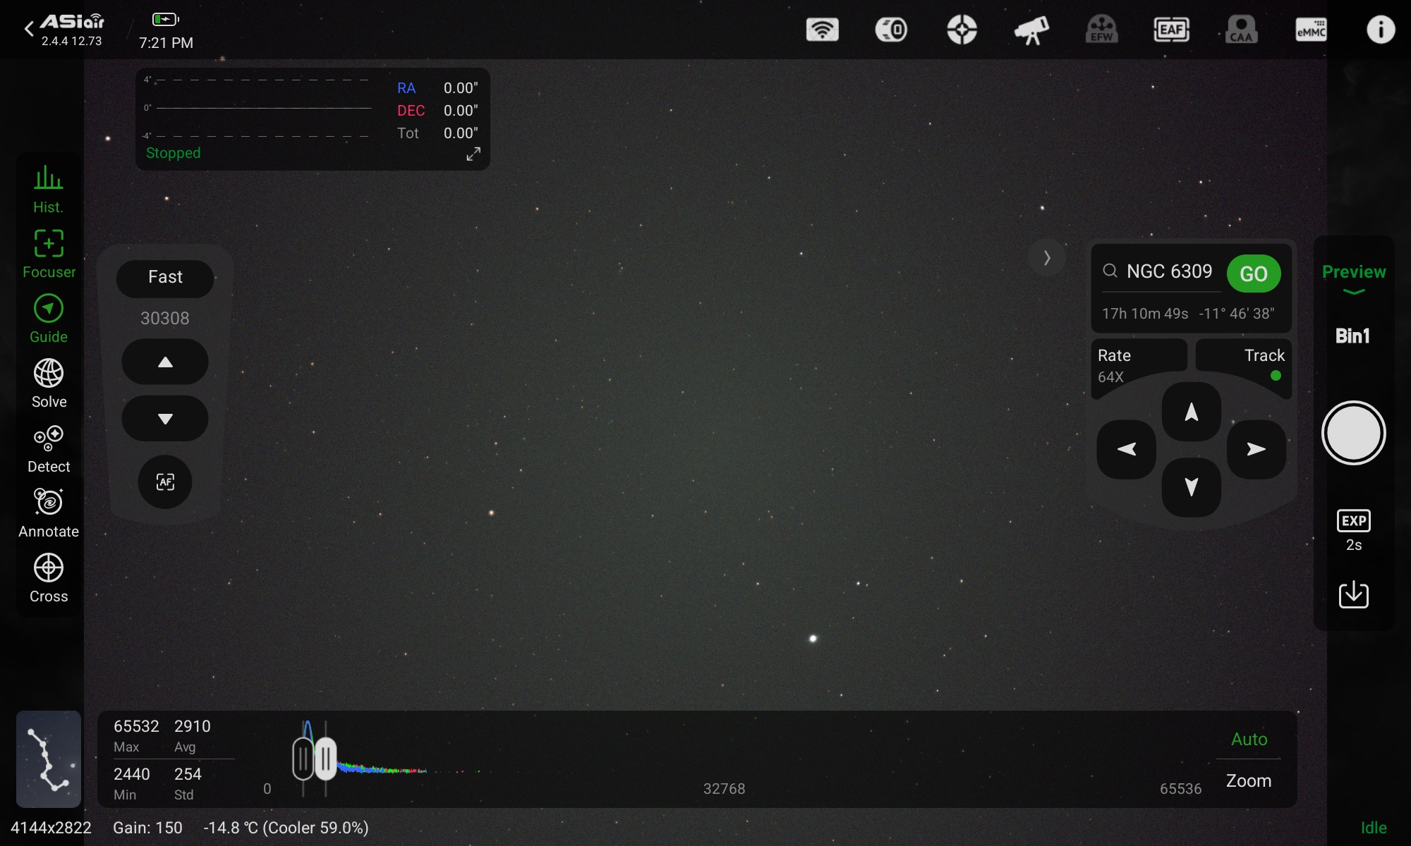1411x846 pixels.
Task: Toggle the Hist. histogram panel
Action: point(49,188)
